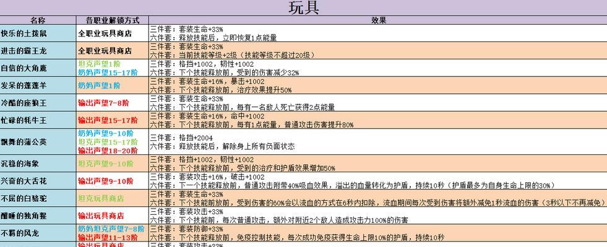The height and width of the screenshot is (247, 607).
Task: Click the 玩具 title heading
Action: (304, 8)
